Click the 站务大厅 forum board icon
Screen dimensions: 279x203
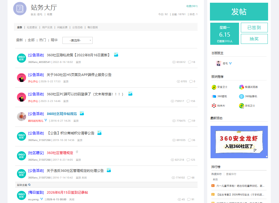(20, 8)
